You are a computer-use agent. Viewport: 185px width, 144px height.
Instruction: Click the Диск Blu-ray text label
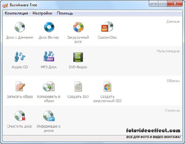coord(49,37)
